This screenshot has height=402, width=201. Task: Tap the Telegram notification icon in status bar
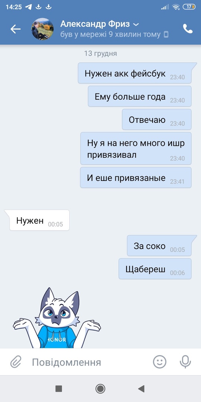(29, 7)
